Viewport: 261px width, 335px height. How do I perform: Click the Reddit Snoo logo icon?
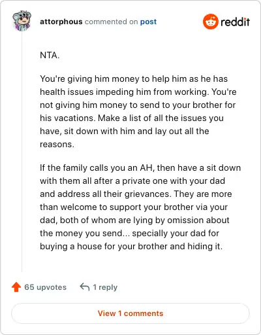point(210,22)
